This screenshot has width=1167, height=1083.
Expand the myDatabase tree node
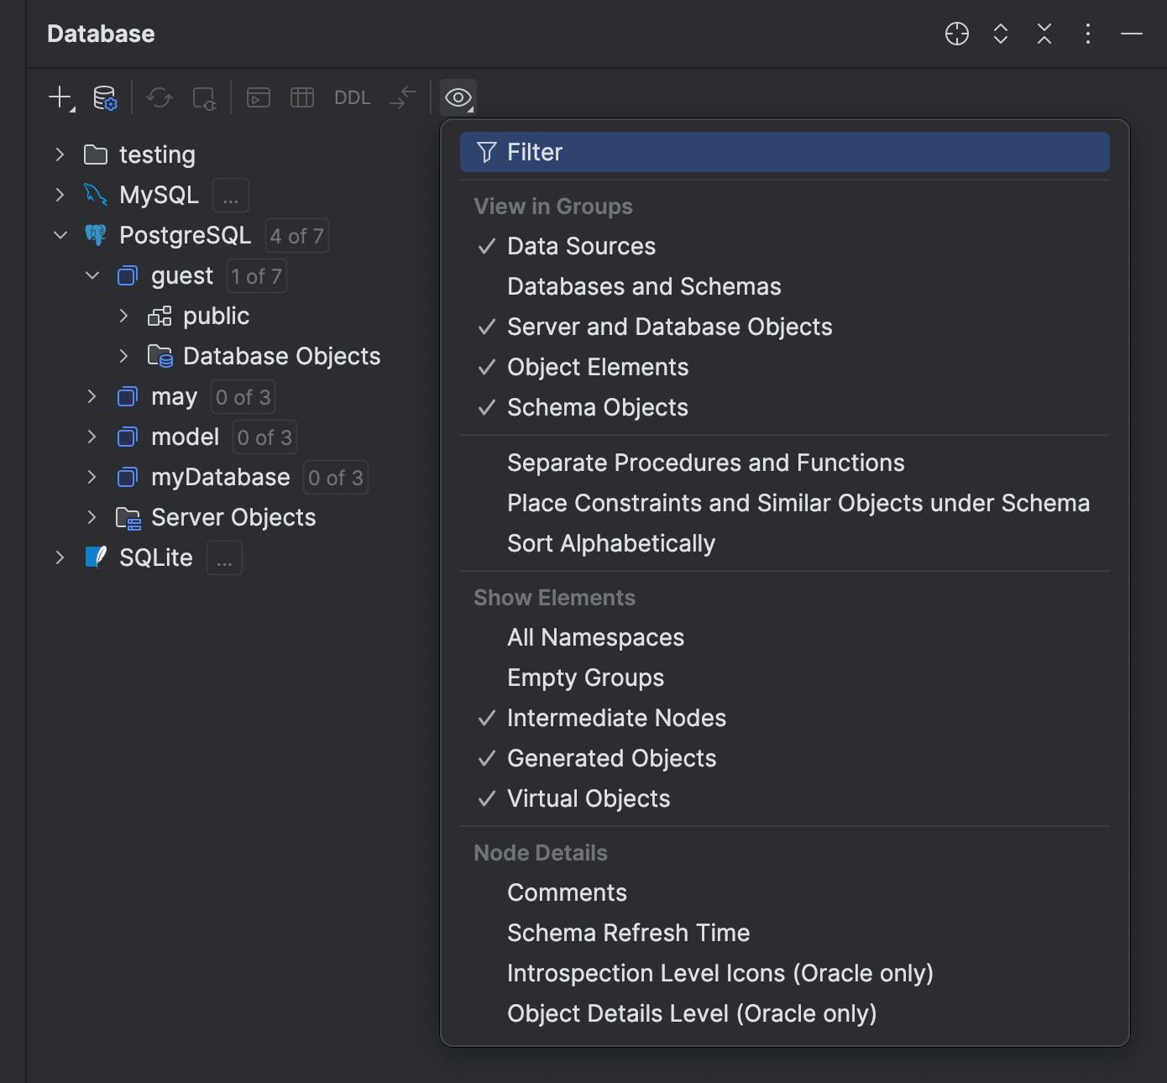[x=92, y=477]
